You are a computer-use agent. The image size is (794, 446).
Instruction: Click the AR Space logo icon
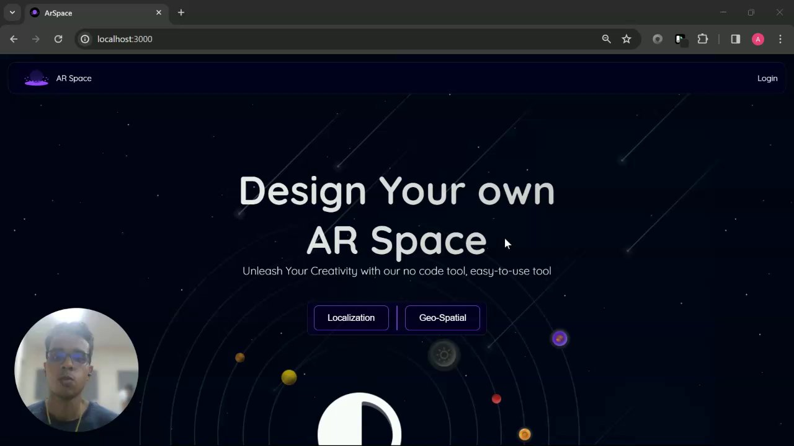click(36, 78)
